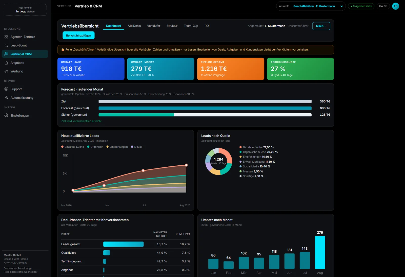405x277 pixels.
Task: Open the Umsatz Jahr 918 T€ card
Action: (x=91, y=69)
